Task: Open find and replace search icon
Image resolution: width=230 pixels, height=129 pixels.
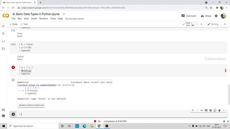Action: (3, 34)
